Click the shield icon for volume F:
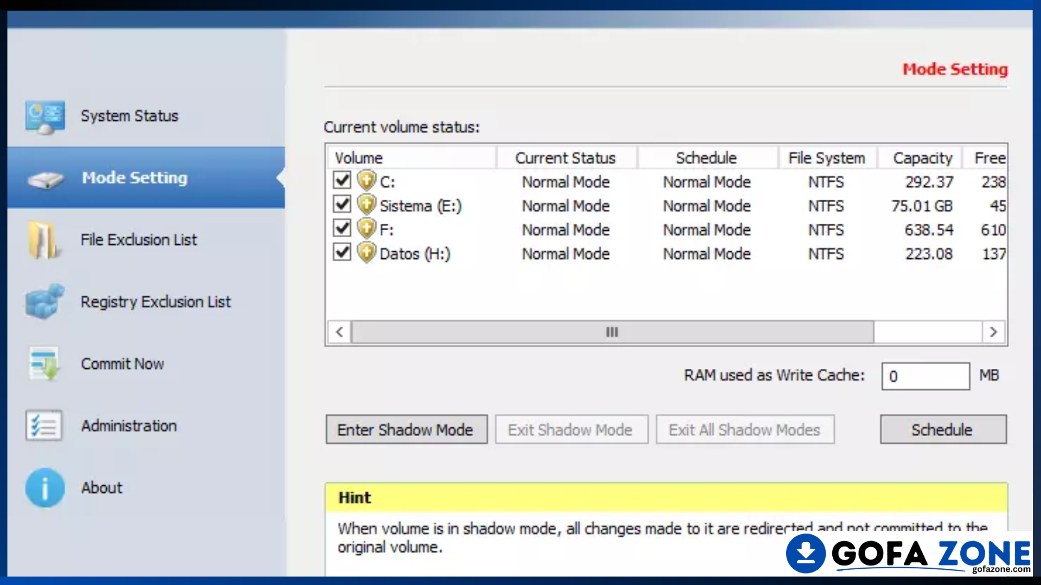Screen dimensions: 1041x585 (x=367, y=229)
